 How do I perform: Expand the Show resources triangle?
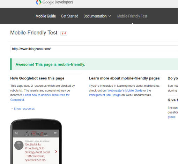[x=12, y=109]
